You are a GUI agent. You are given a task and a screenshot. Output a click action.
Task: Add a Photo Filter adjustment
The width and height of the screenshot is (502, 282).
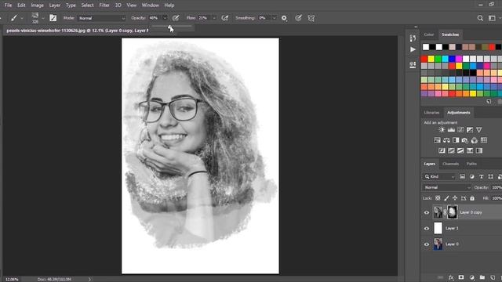(x=465, y=140)
